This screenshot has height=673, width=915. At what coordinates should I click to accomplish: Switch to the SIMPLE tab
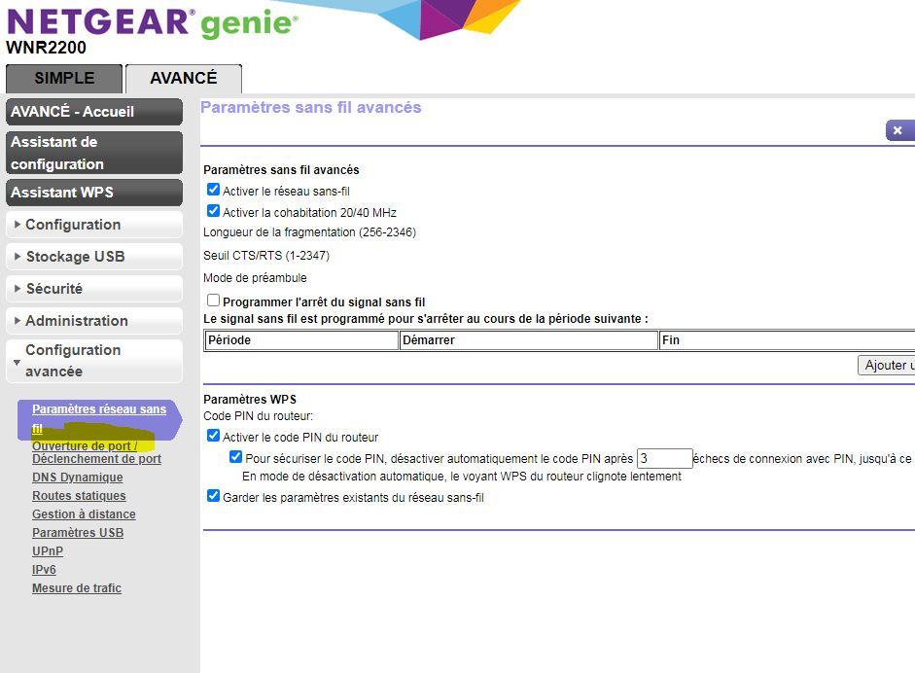(x=64, y=78)
